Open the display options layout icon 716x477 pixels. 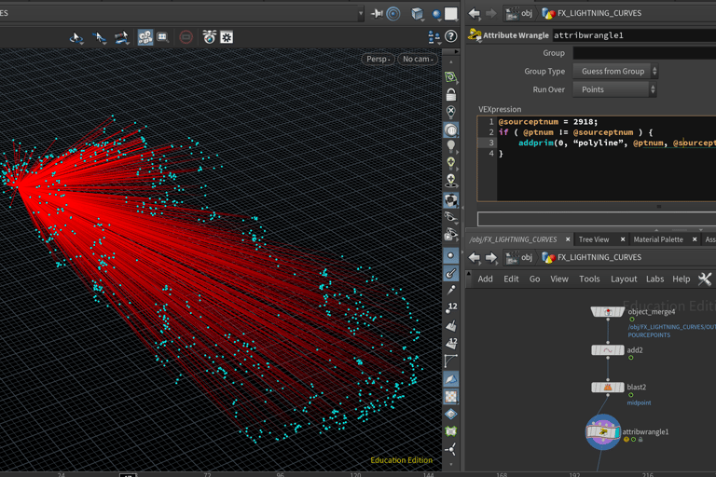click(x=434, y=37)
